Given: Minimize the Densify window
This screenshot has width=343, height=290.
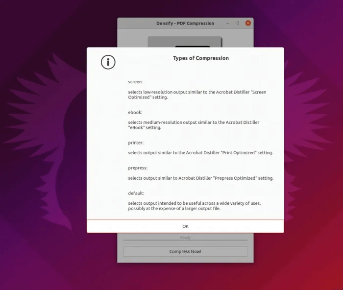Looking at the screenshot, I should click(227, 23).
